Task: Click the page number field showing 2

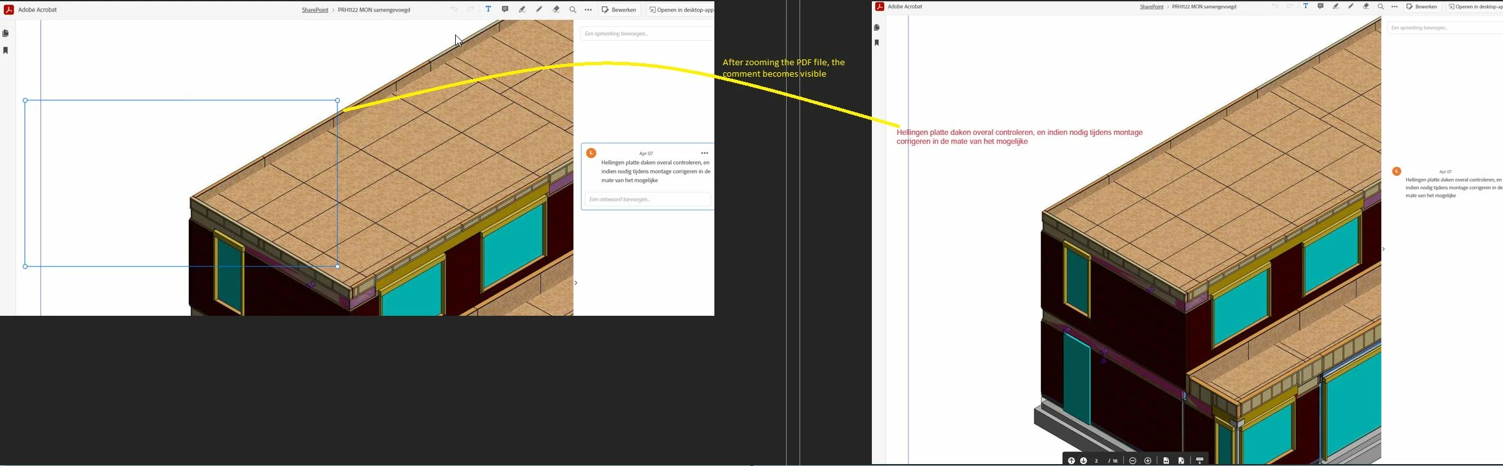Action: pos(1097,461)
